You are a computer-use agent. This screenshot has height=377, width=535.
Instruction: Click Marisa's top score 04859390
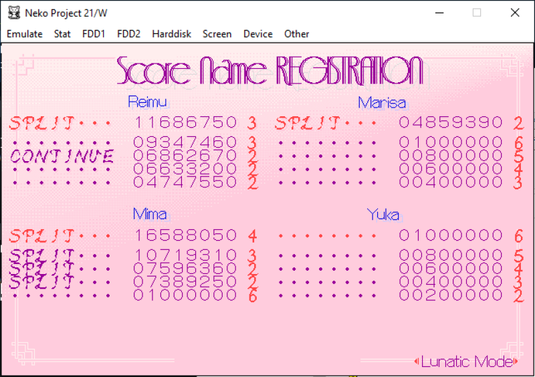click(x=451, y=122)
